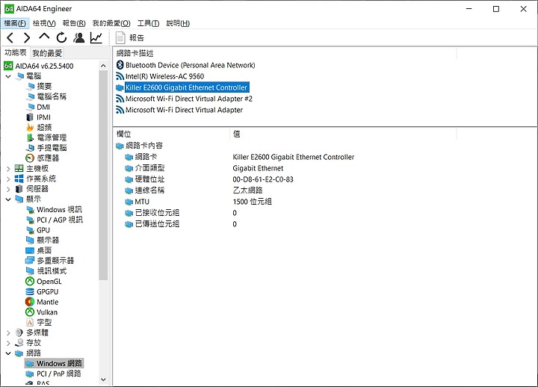Viewport: 538px width, 387px height.
Task: Open the graph chart toolbar icon
Action: tap(96, 37)
